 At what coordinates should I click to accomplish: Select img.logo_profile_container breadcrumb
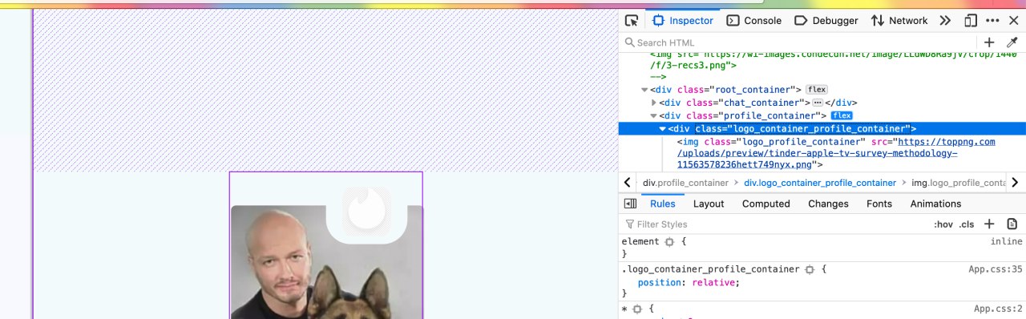[x=959, y=183]
